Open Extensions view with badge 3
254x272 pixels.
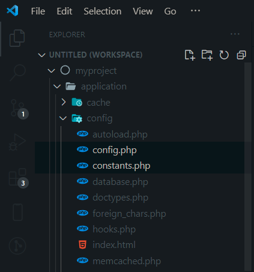point(17,177)
